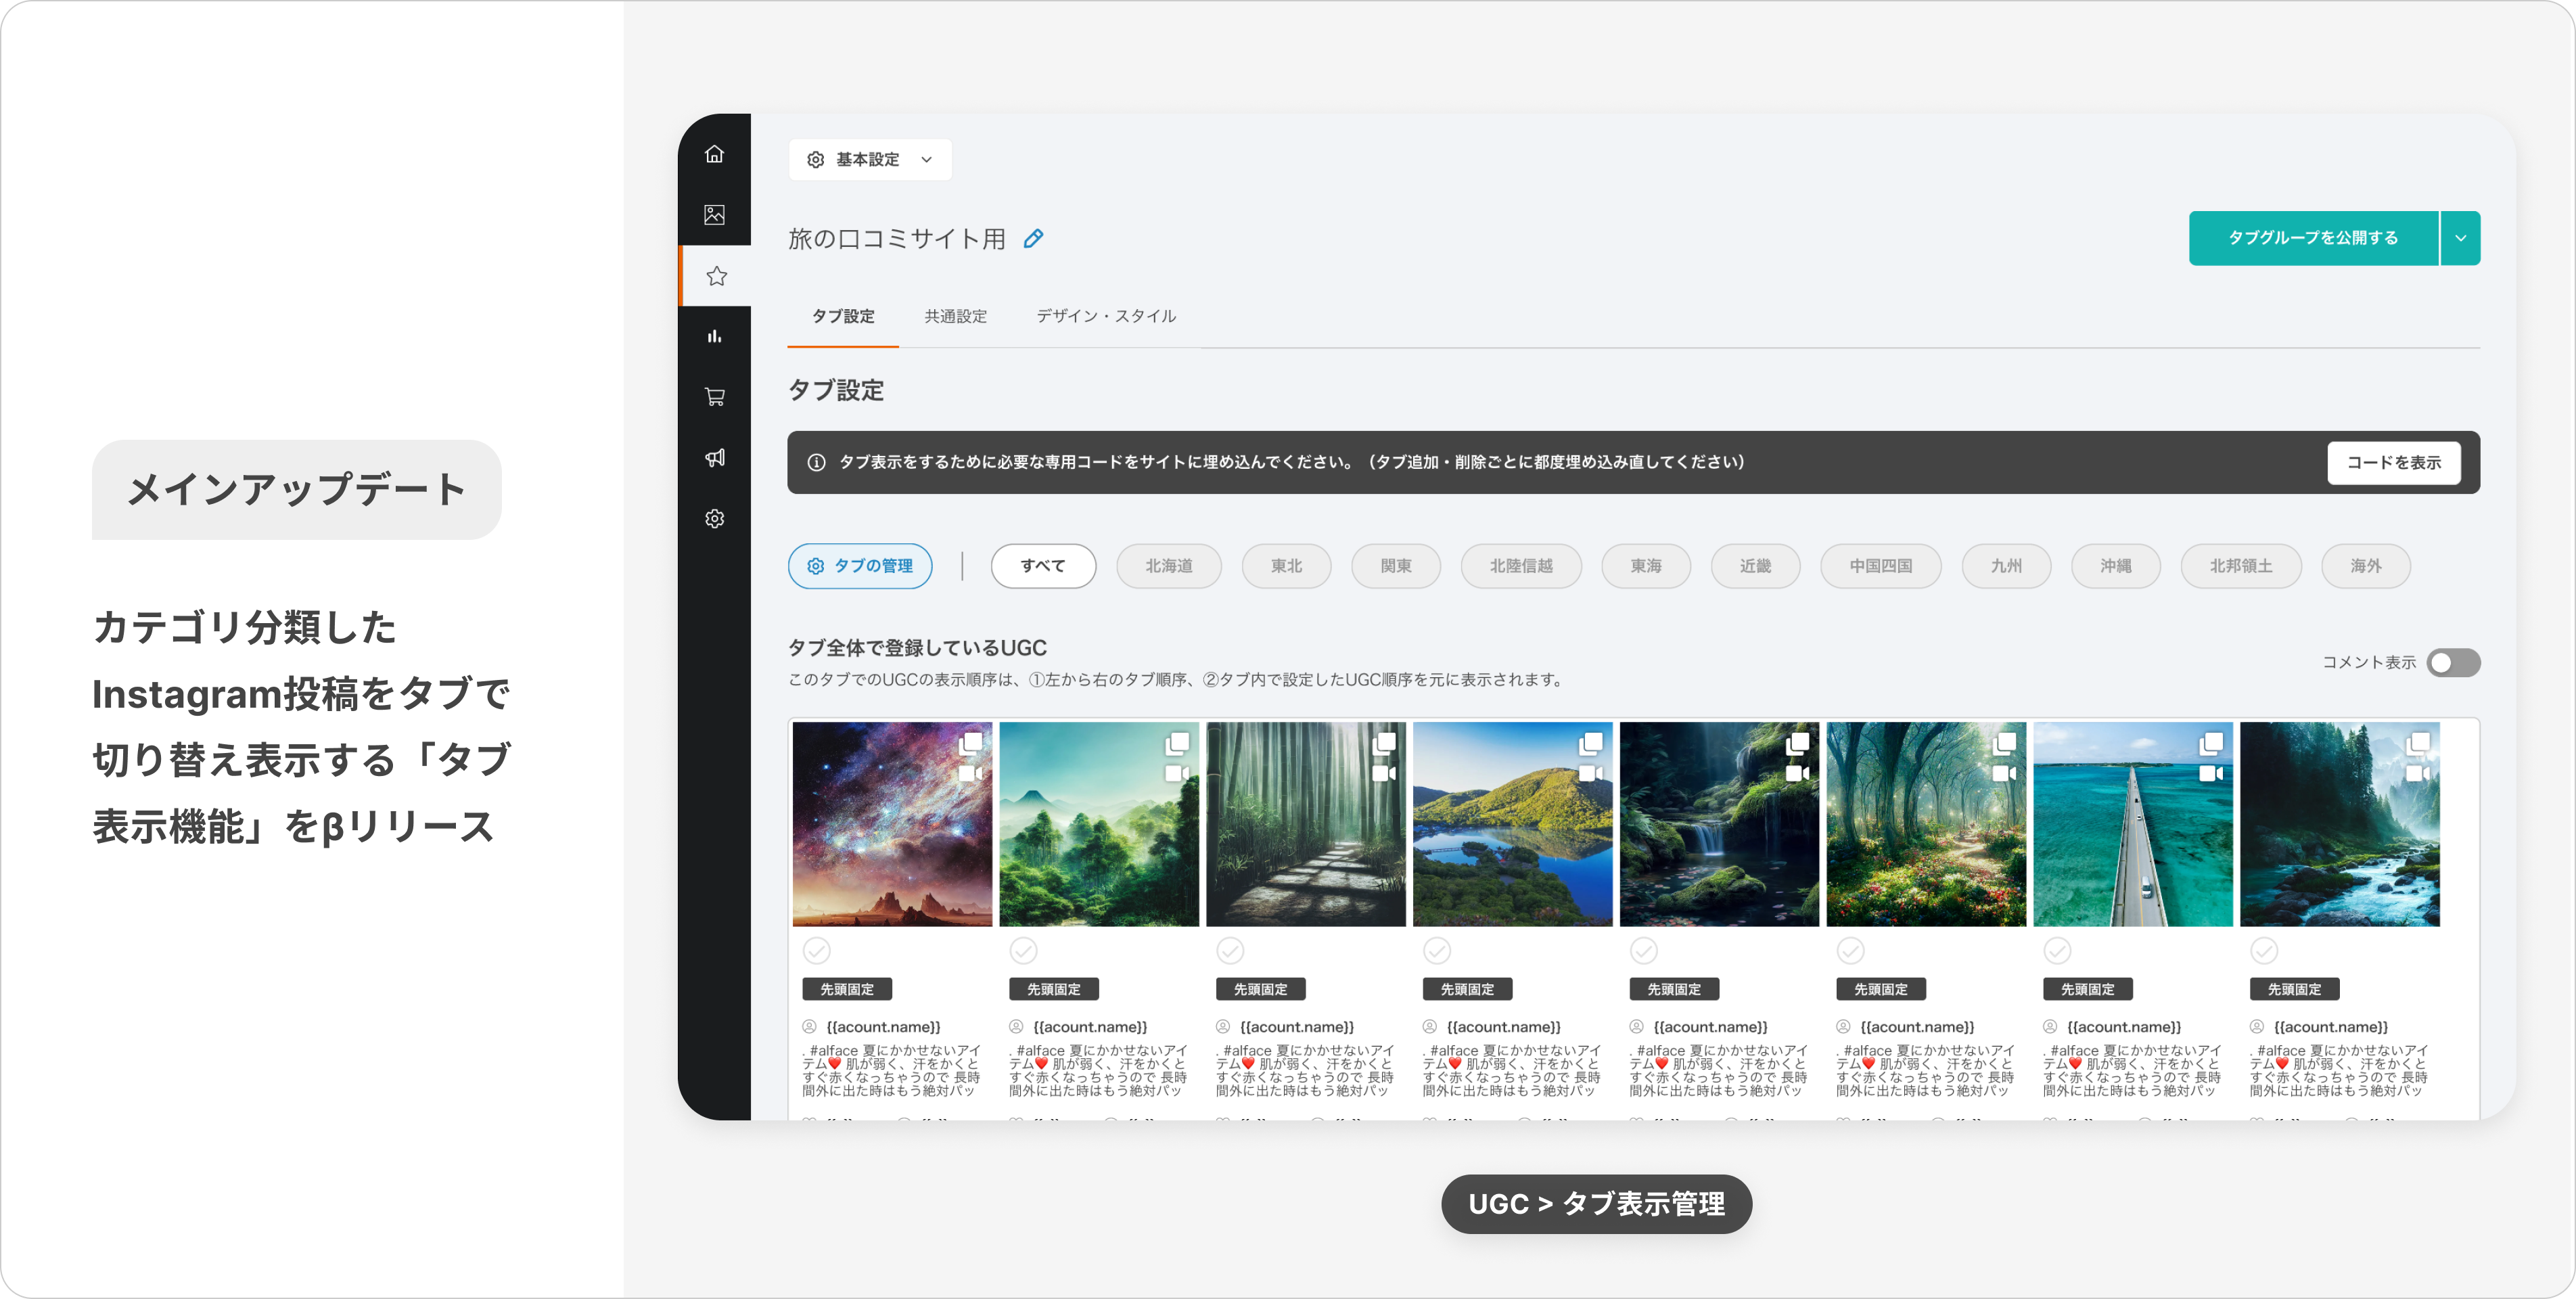Switch to the 共通設定 tab

pyautogui.click(x=955, y=316)
